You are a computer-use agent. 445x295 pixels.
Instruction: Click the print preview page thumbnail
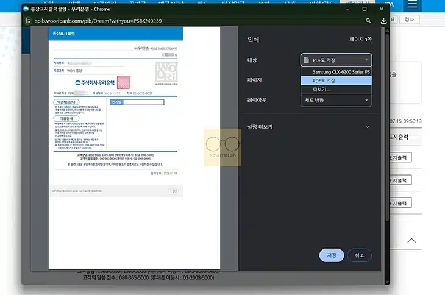tap(134, 147)
